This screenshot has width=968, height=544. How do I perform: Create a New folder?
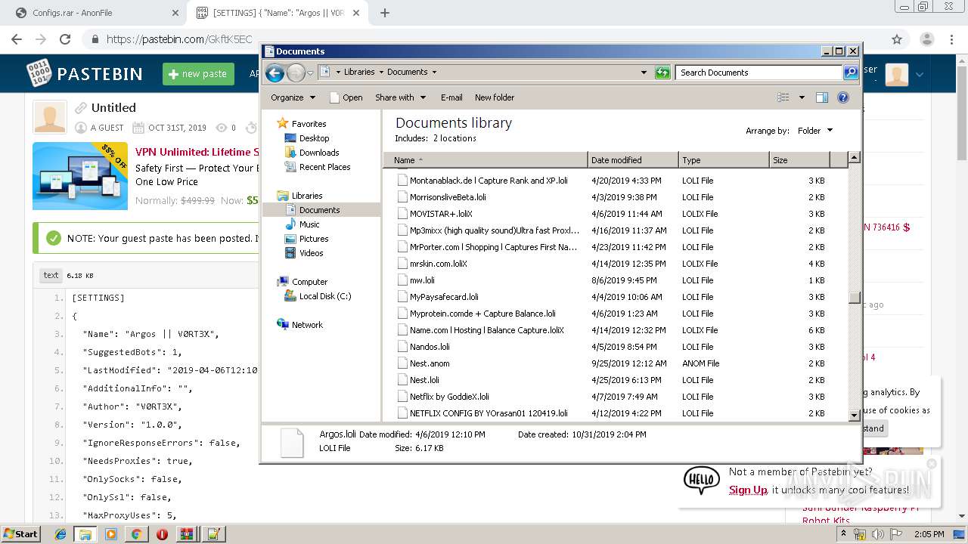point(495,97)
